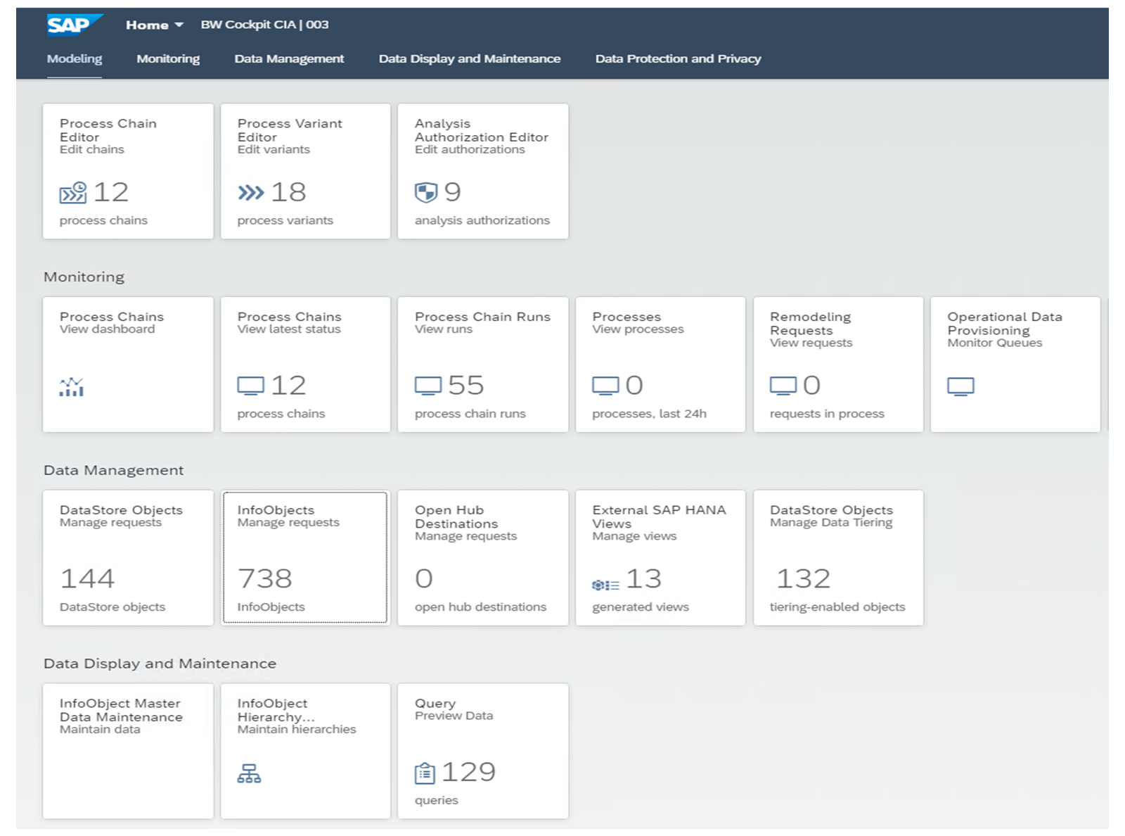Viewport: 1125px width, 836px height.
Task: Click the SAP logo
Action: [75, 25]
